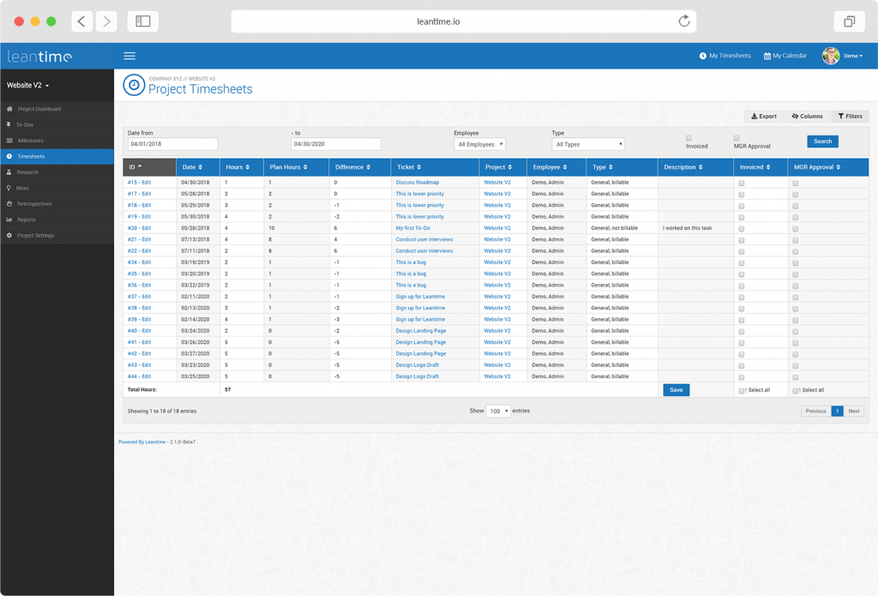Open the Discuss Roadmap ticket link
Image resolution: width=878 pixels, height=596 pixels.
418,183
